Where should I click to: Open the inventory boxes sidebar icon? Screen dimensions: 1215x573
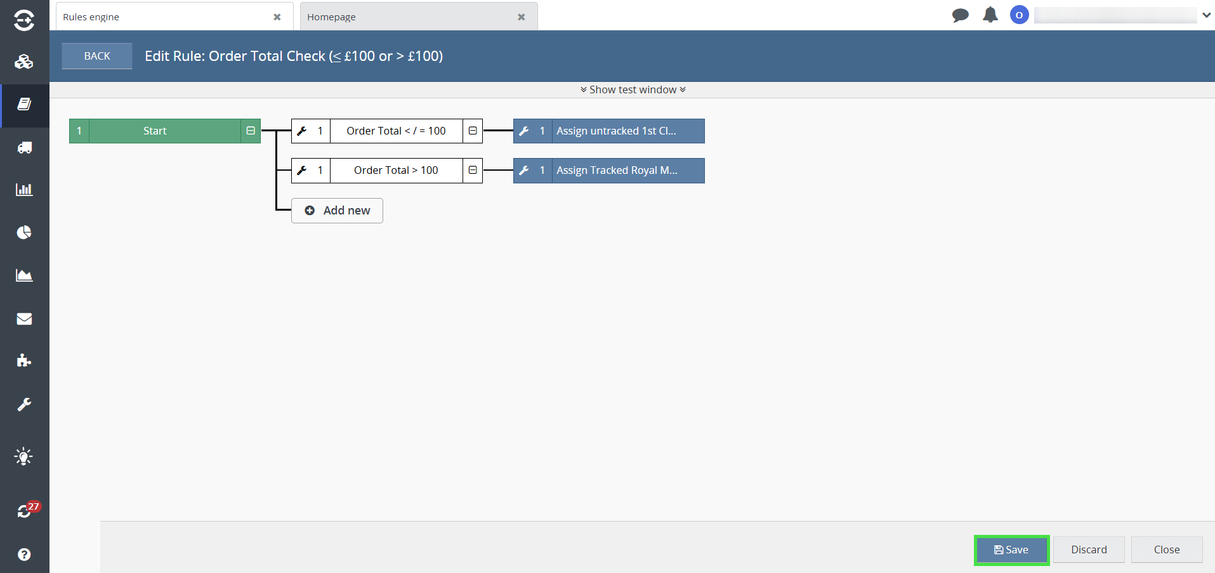tap(24, 62)
